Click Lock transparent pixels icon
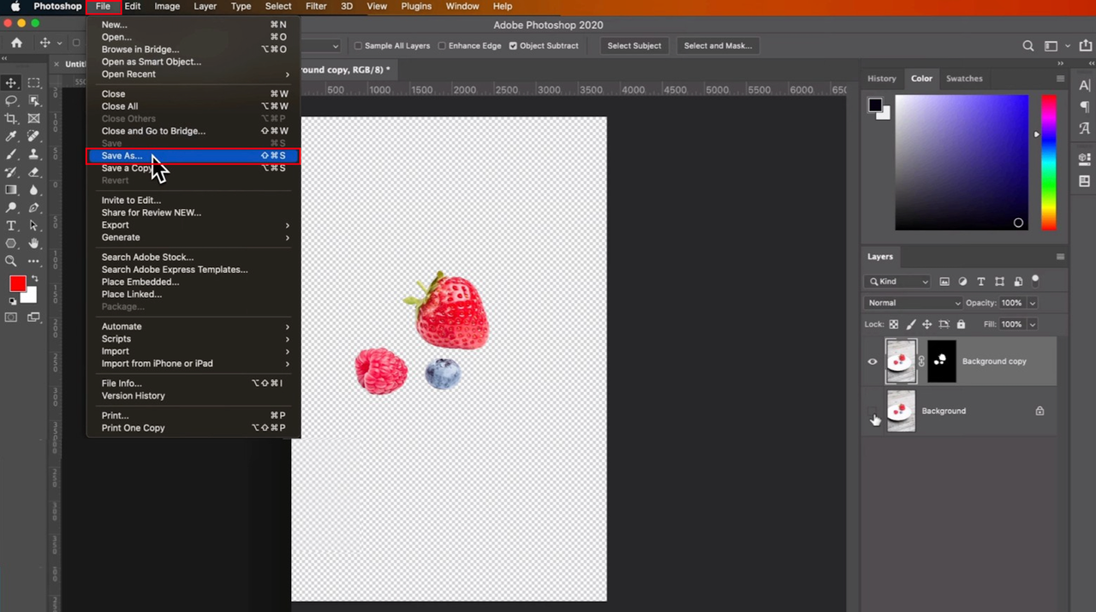 point(894,324)
